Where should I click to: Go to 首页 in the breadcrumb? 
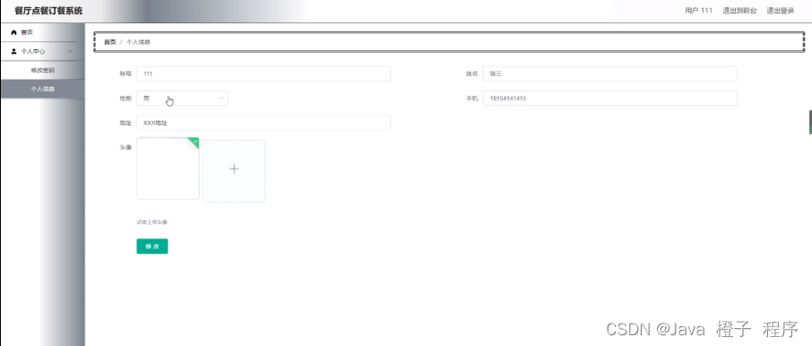(109, 42)
